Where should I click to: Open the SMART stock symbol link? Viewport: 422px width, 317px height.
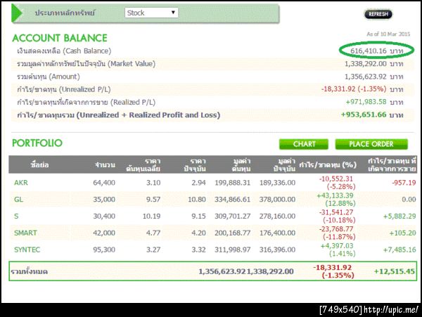(x=25, y=233)
